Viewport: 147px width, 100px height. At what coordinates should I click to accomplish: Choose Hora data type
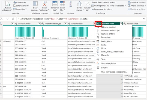[114, 48]
